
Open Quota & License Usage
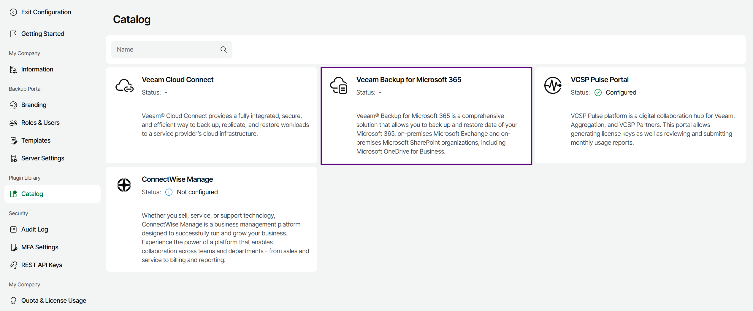[x=54, y=301]
